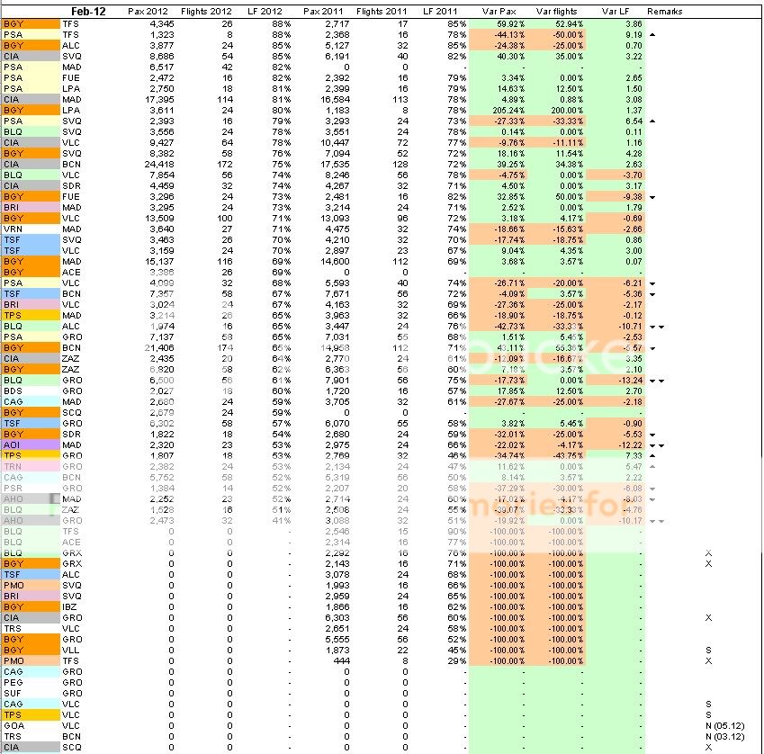The height and width of the screenshot is (754, 764).
Task: Click the N (05.12) remark cell
Action: pos(725,725)
